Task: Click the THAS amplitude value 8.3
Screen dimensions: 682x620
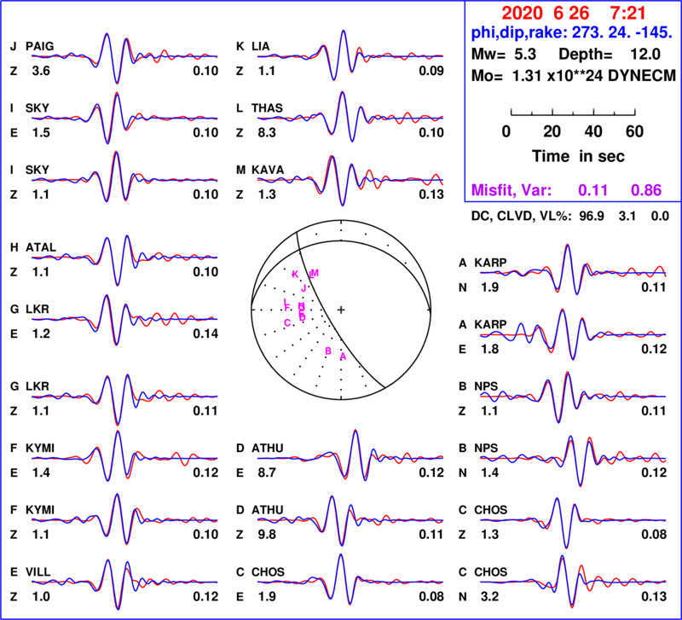Action: (267, 133)
